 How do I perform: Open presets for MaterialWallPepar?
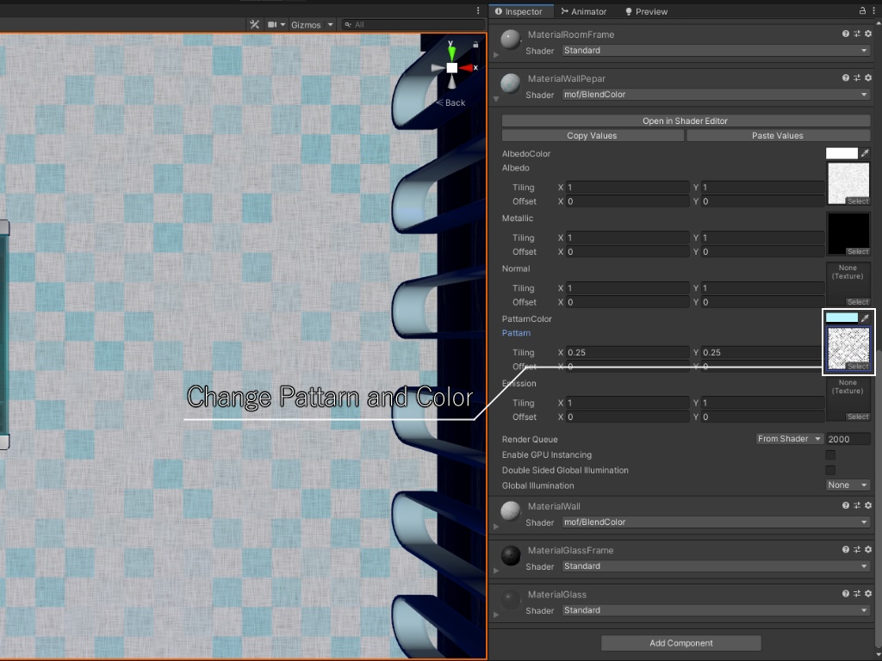point(857,78)
